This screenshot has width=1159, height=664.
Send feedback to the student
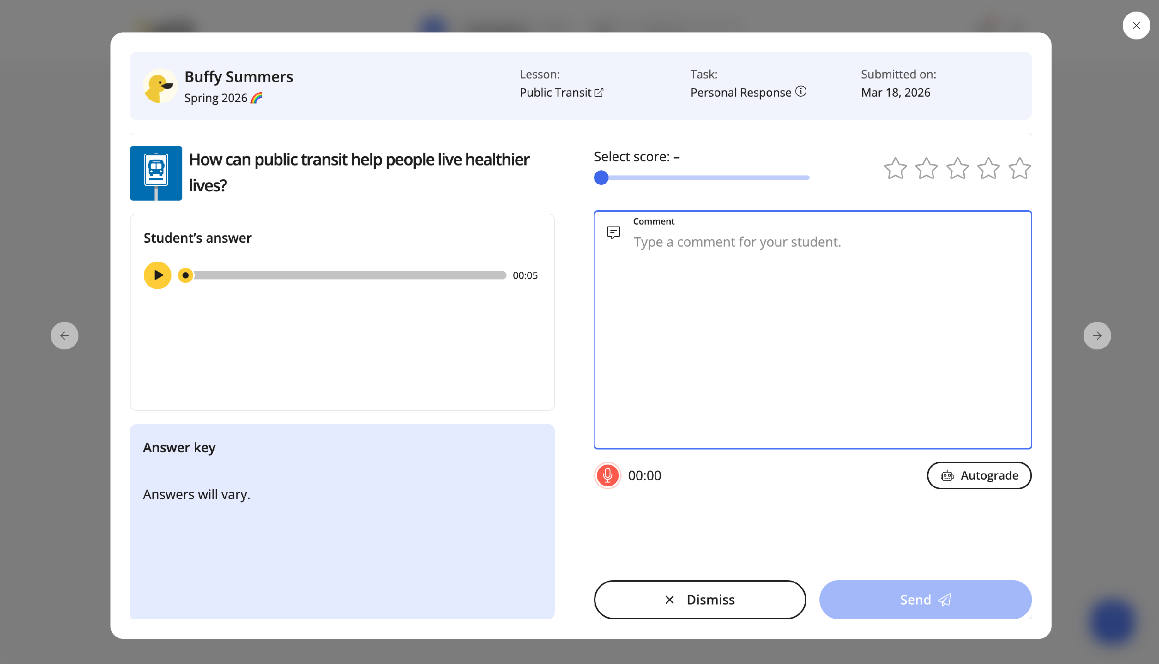pyautogui.click(x=925, y=599)
